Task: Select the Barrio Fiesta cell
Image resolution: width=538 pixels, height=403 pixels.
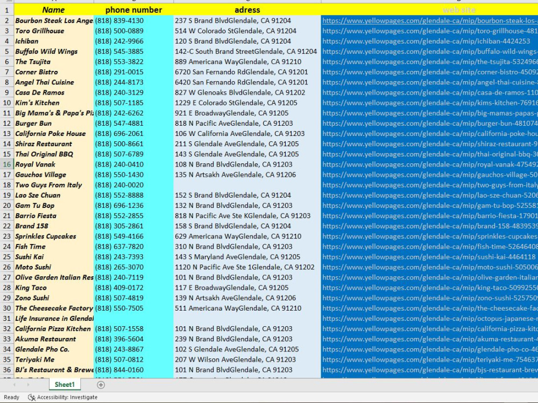Action: click(x=53, y=215)
